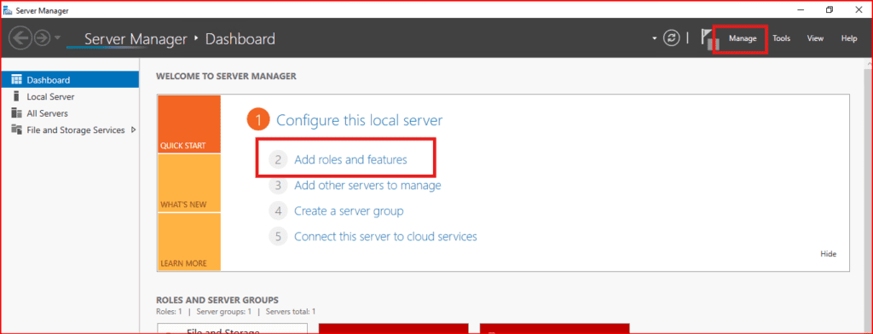
Task: Click the All Servers sidebar icon
Action: pos(17,113)
